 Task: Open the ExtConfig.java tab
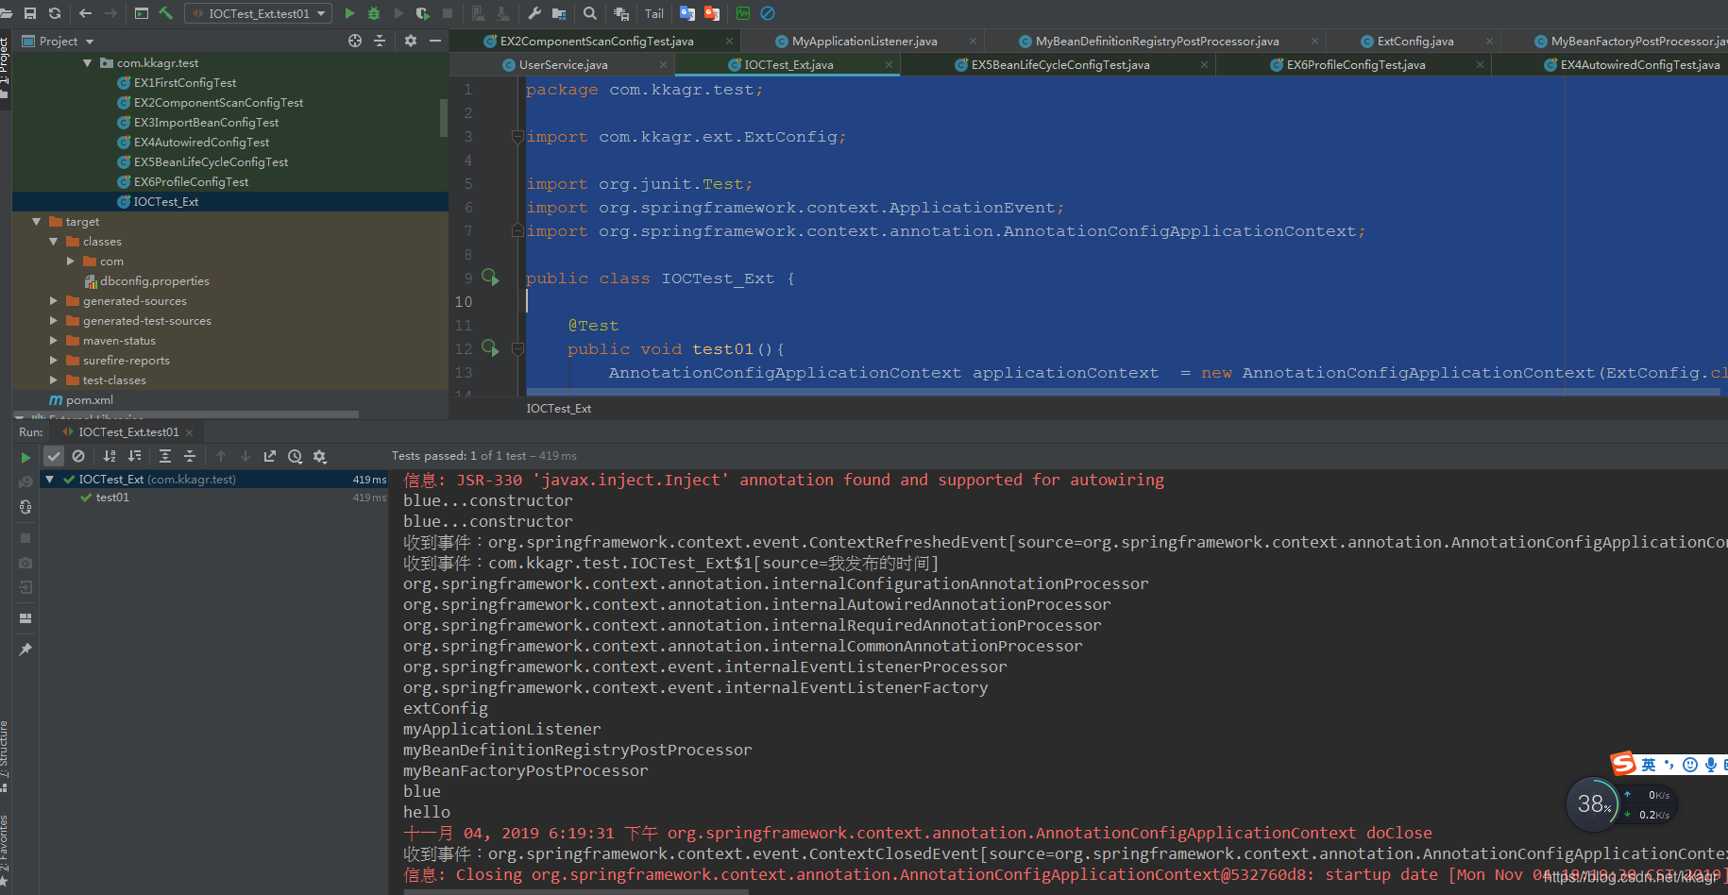coord(1415,41)
